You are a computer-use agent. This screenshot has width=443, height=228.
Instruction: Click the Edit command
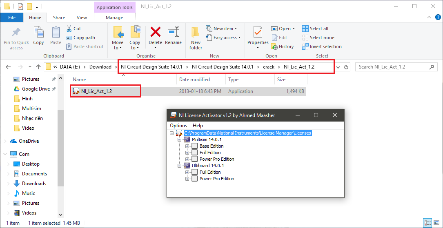pyautogui.click(x=279, y=38)
